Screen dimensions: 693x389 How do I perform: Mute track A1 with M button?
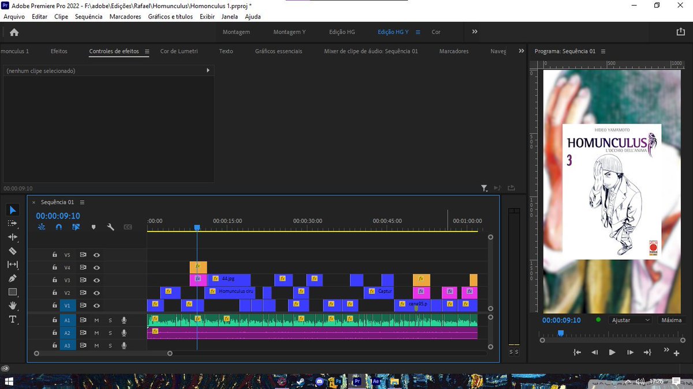click(96, 320)
